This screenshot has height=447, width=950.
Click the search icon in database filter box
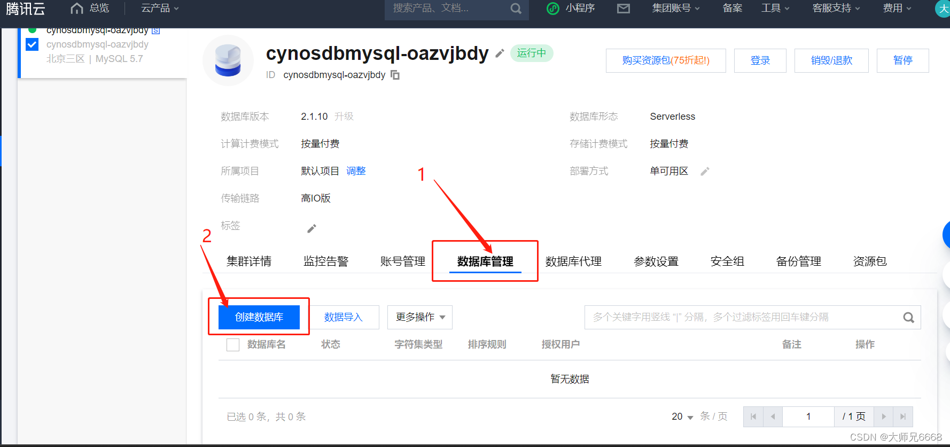tap(908, 318)
